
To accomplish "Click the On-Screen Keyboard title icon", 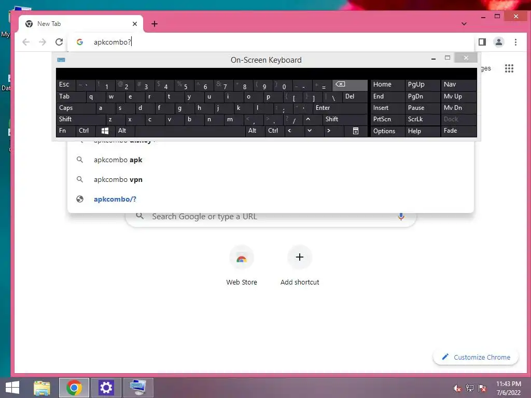I will 61,60.
